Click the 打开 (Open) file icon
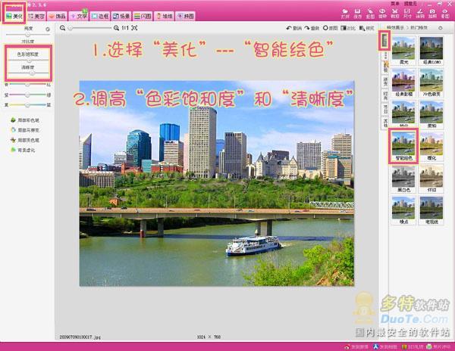The width and height of the screenshot is (455, 351). [x=345, y=14]
